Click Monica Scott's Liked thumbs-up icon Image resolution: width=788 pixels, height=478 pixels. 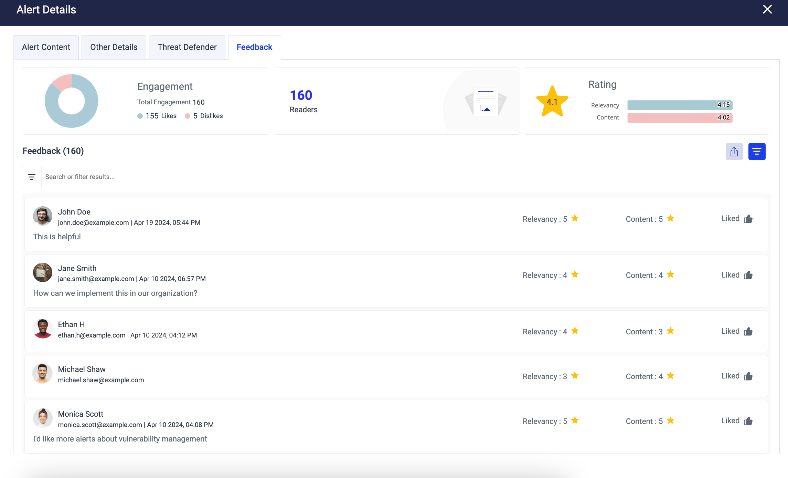coord(748,421)
